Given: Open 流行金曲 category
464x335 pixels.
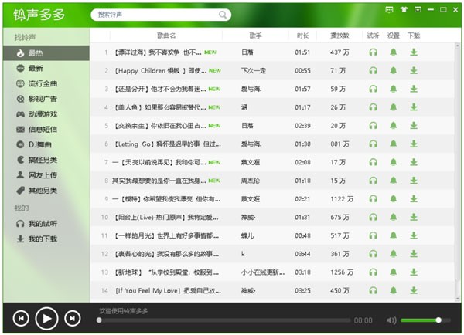Looking at the screenshot, I should point(43,83).
